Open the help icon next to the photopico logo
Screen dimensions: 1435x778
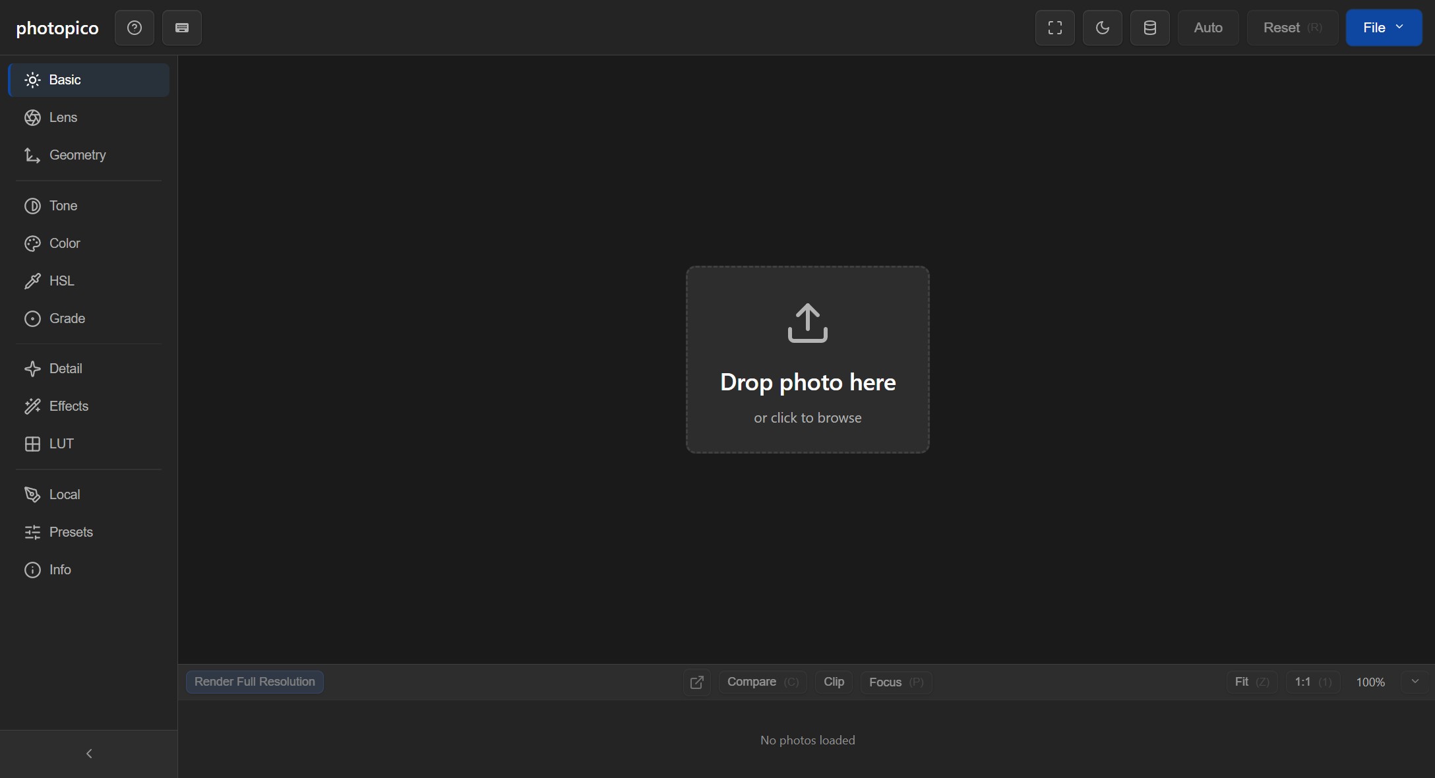pos(135,28)
